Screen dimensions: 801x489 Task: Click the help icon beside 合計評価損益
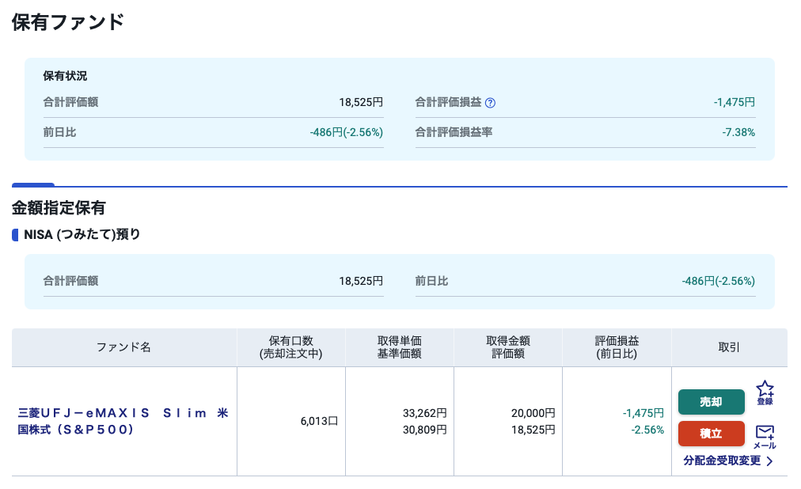coord(491,103)
